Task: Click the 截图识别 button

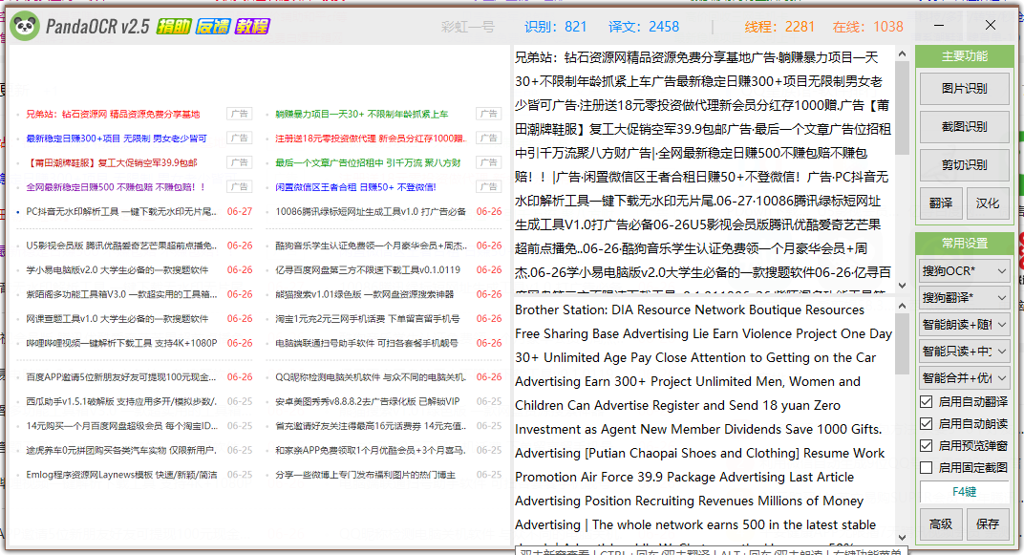Action: click(965, 127)
